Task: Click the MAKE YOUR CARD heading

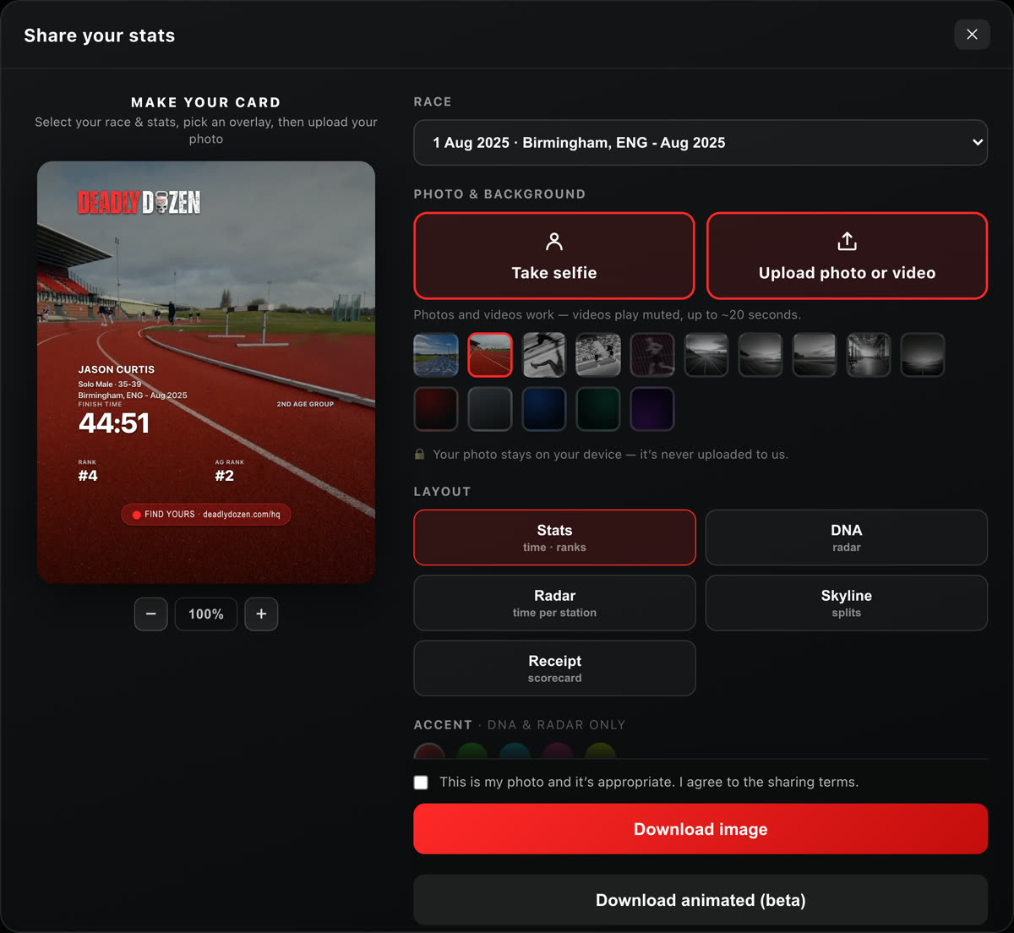Action: tap(206, 102)
